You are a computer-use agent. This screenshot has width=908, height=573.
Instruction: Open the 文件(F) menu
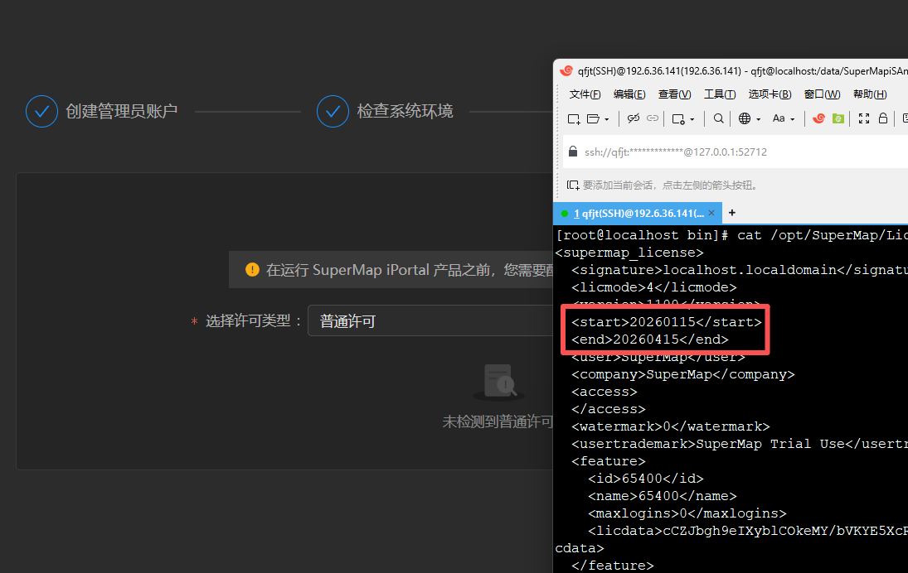[585, 94]
